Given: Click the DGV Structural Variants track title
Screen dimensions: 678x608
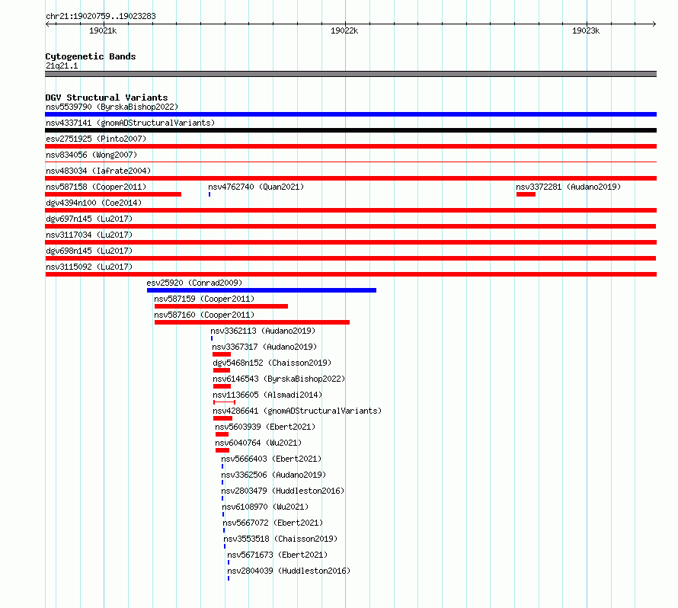Looking at the screenshot, I should [107, 98].
